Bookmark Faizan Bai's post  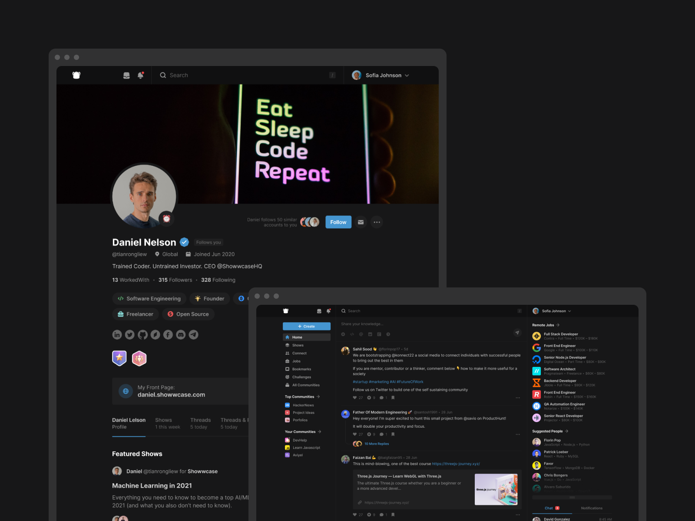click(393, 514)
